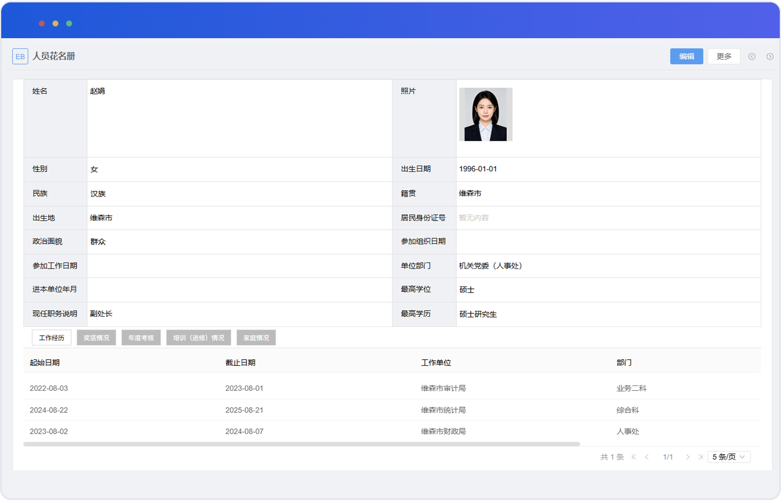Go to next record arrow icon
The image size is (781, 500).
(x=770, y=57)
